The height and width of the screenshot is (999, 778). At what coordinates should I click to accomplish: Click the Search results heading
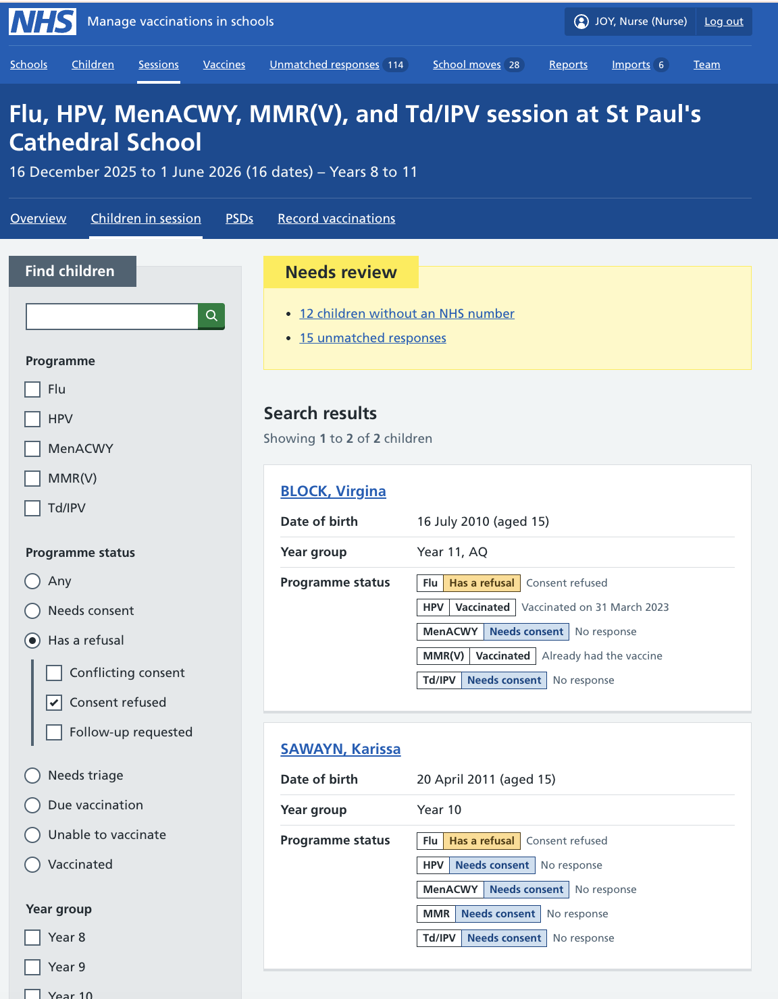click(x=320, y=413)
